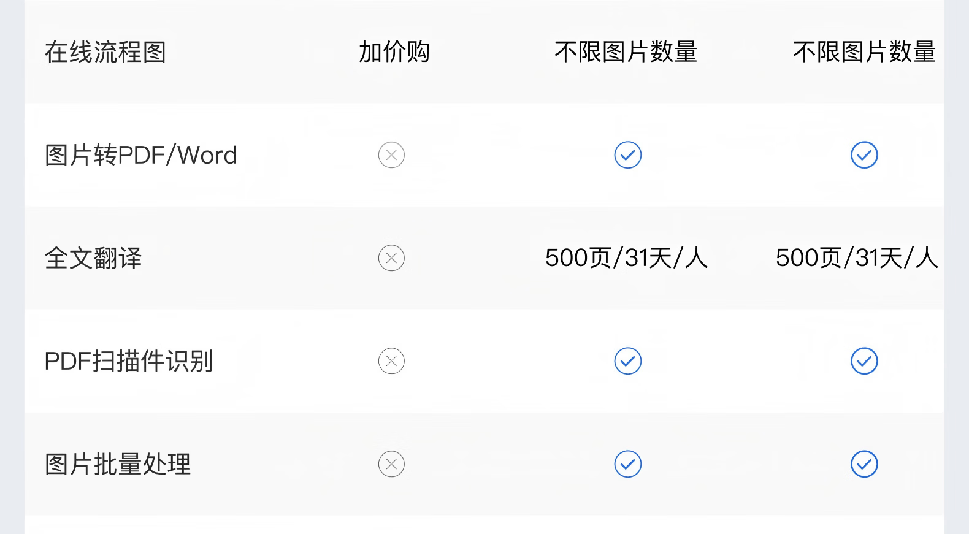Image resolution: width=969 pixels, height=534 pixels.
Task: Click the rightmost 500页/31天/人 quota text
Action: pos(857,258)
